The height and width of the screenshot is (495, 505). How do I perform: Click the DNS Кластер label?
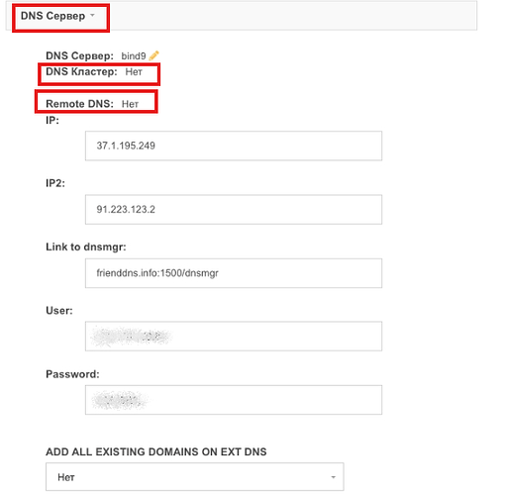coord(81,71)
